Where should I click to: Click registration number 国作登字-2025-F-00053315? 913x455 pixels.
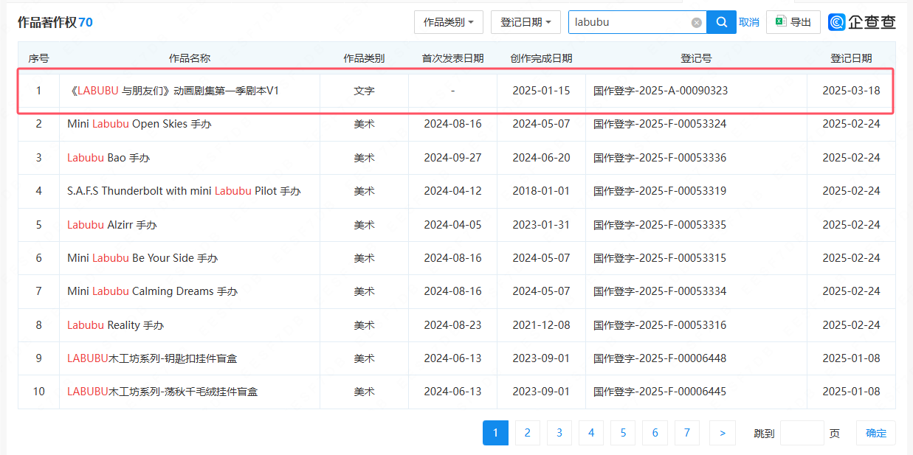(x=660, y=258)
